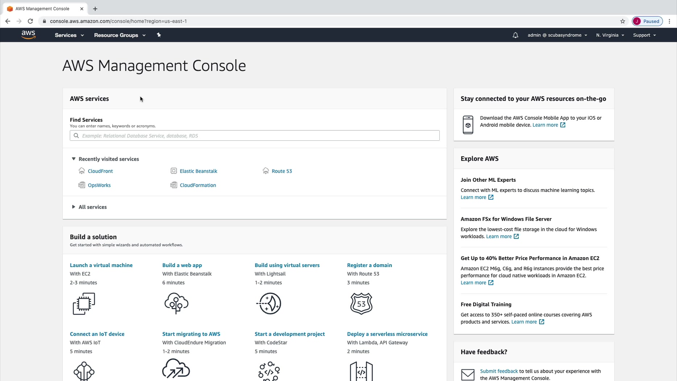Click the CodeStar development project icon
The height and width of the screenshot is (381, 677).
click(269, 371)
